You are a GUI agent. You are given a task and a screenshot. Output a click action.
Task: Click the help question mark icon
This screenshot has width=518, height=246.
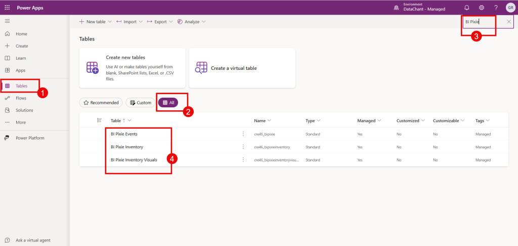pos(496,8)
